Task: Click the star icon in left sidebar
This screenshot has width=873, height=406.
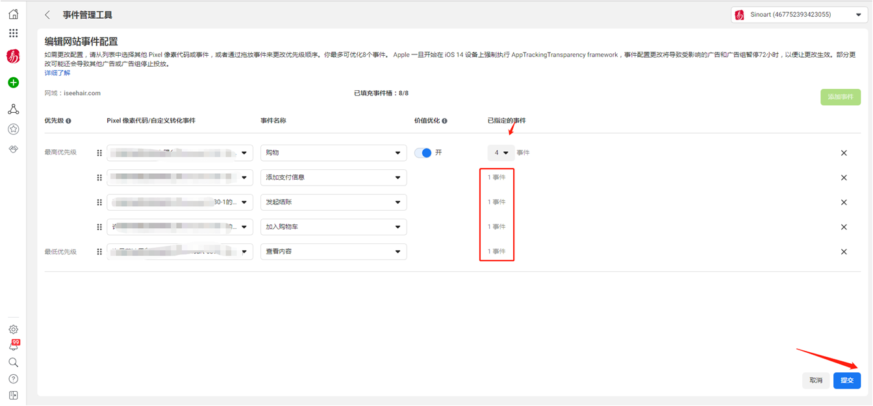Action: 13,129
